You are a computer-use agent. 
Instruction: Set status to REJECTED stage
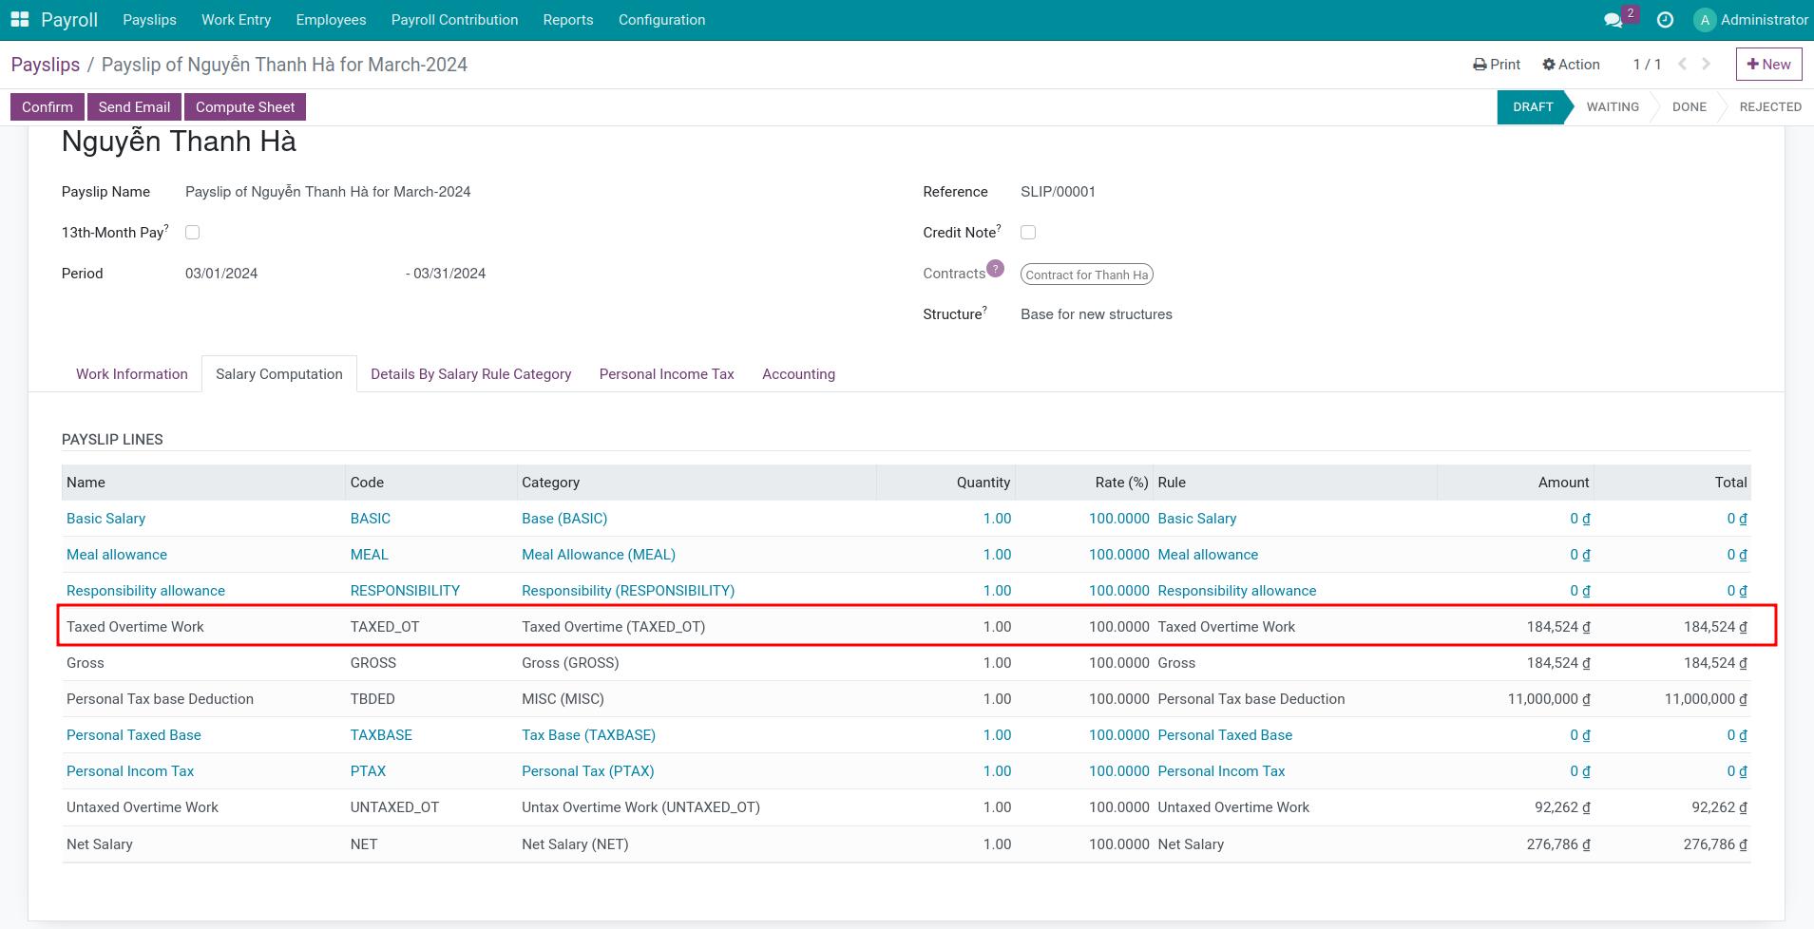coord(1770,107)
